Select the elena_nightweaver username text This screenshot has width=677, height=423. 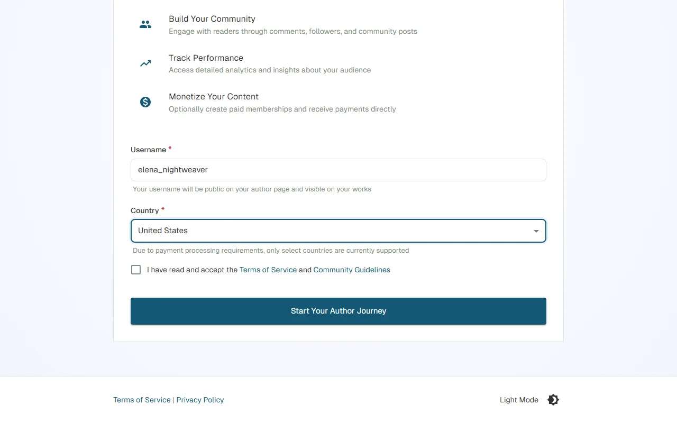click(x=172, y=170)
